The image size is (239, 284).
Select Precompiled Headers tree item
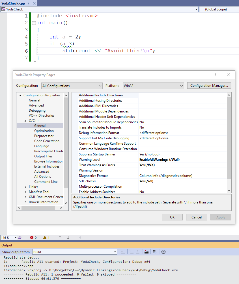pos(49,151)
